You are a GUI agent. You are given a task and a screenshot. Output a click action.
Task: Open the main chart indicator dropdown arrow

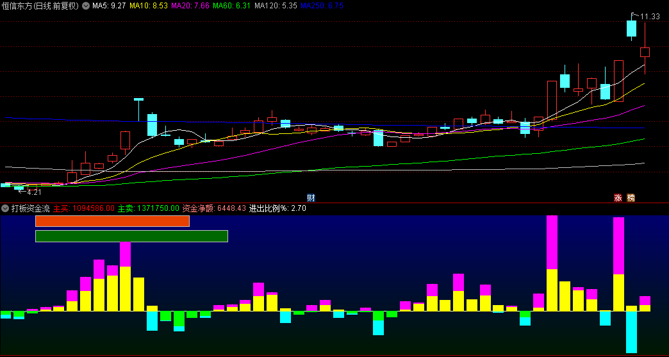tap(86, 6)
